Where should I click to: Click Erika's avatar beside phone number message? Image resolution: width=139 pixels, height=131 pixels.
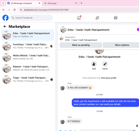(x=62, y=122)
